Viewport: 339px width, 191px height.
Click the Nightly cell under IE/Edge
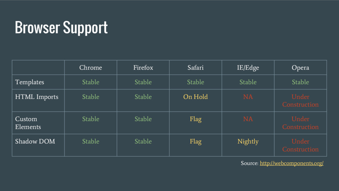pyautogui.click(x=248, y=142)
